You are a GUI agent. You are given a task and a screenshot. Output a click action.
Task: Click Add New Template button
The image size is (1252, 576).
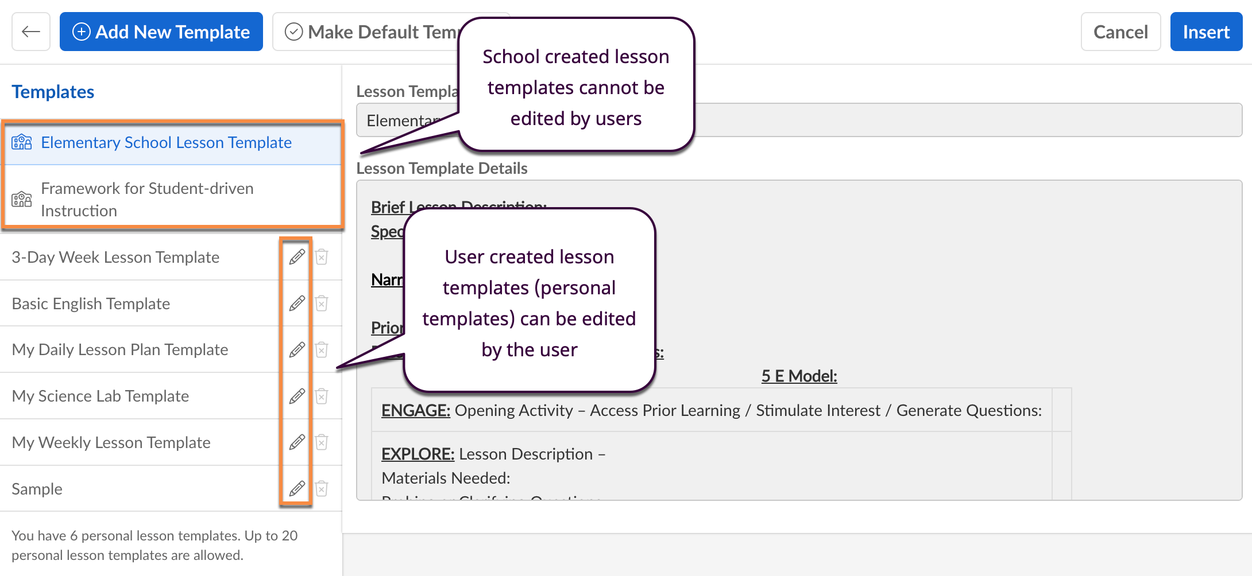pyautogui.click(x=161, y=32)
